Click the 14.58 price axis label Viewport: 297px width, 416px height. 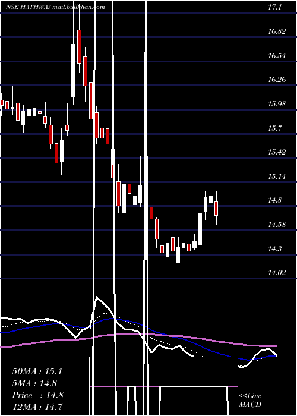(277, 225)
